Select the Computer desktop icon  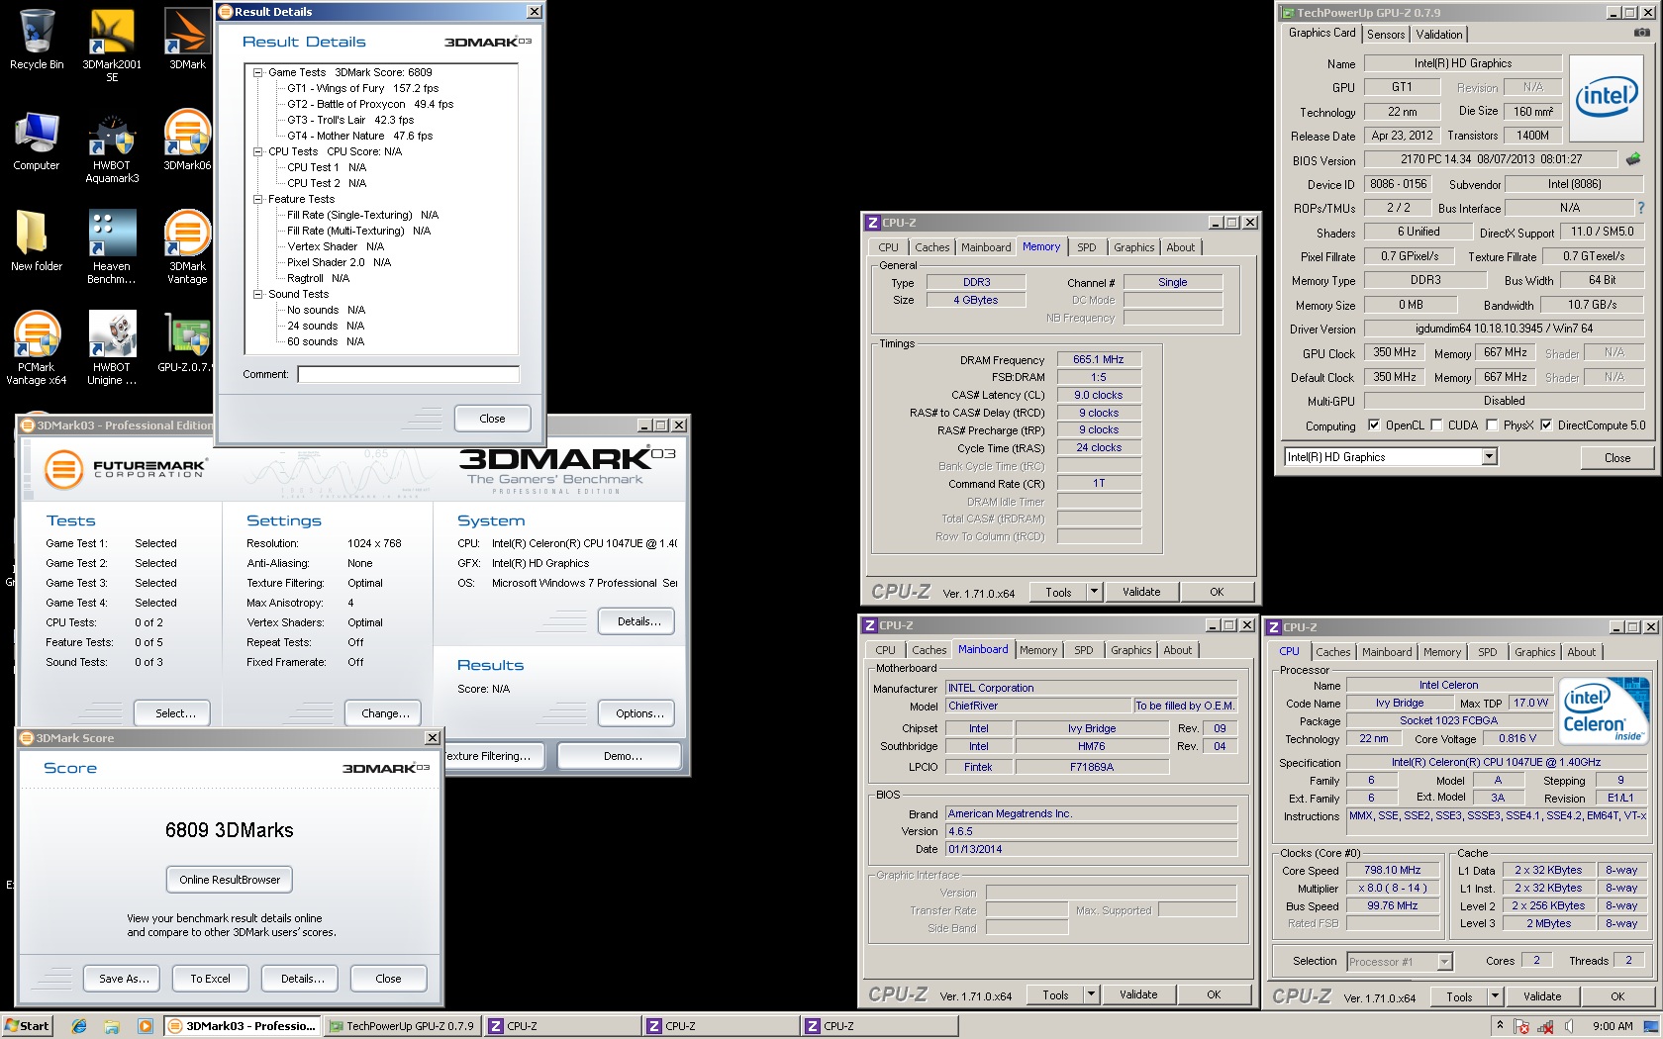click(37, 142)
